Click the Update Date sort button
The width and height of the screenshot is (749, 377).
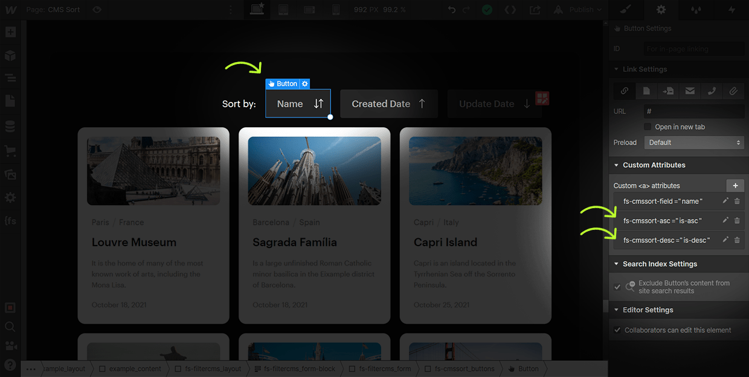[495, 104]
